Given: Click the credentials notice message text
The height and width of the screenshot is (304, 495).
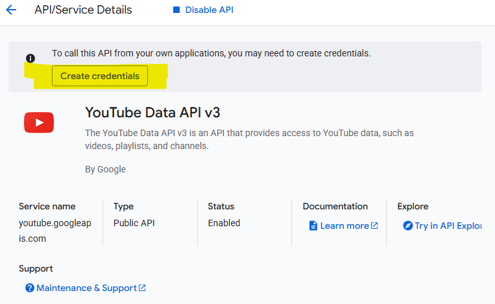Looking at the screenshot, I should [211, 53].
